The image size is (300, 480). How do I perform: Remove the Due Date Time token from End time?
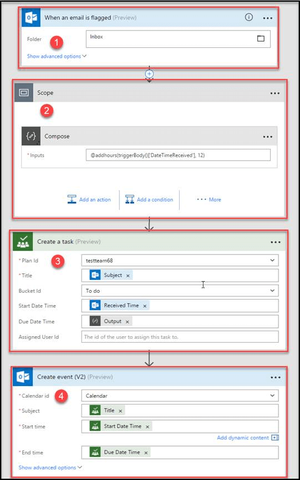point(146,452)
